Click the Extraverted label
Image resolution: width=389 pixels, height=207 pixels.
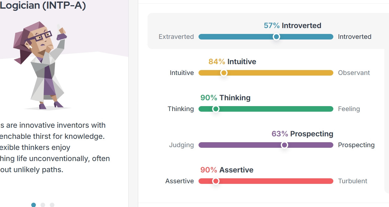176,37
